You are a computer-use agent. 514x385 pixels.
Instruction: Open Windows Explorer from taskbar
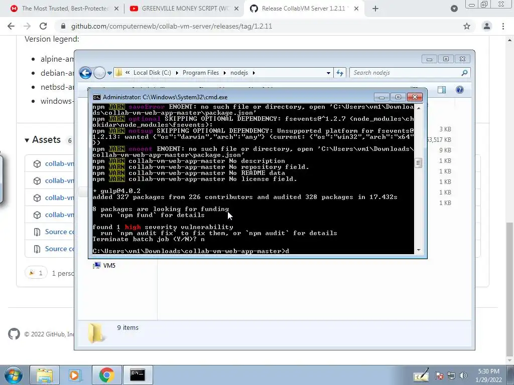point(45,375)
